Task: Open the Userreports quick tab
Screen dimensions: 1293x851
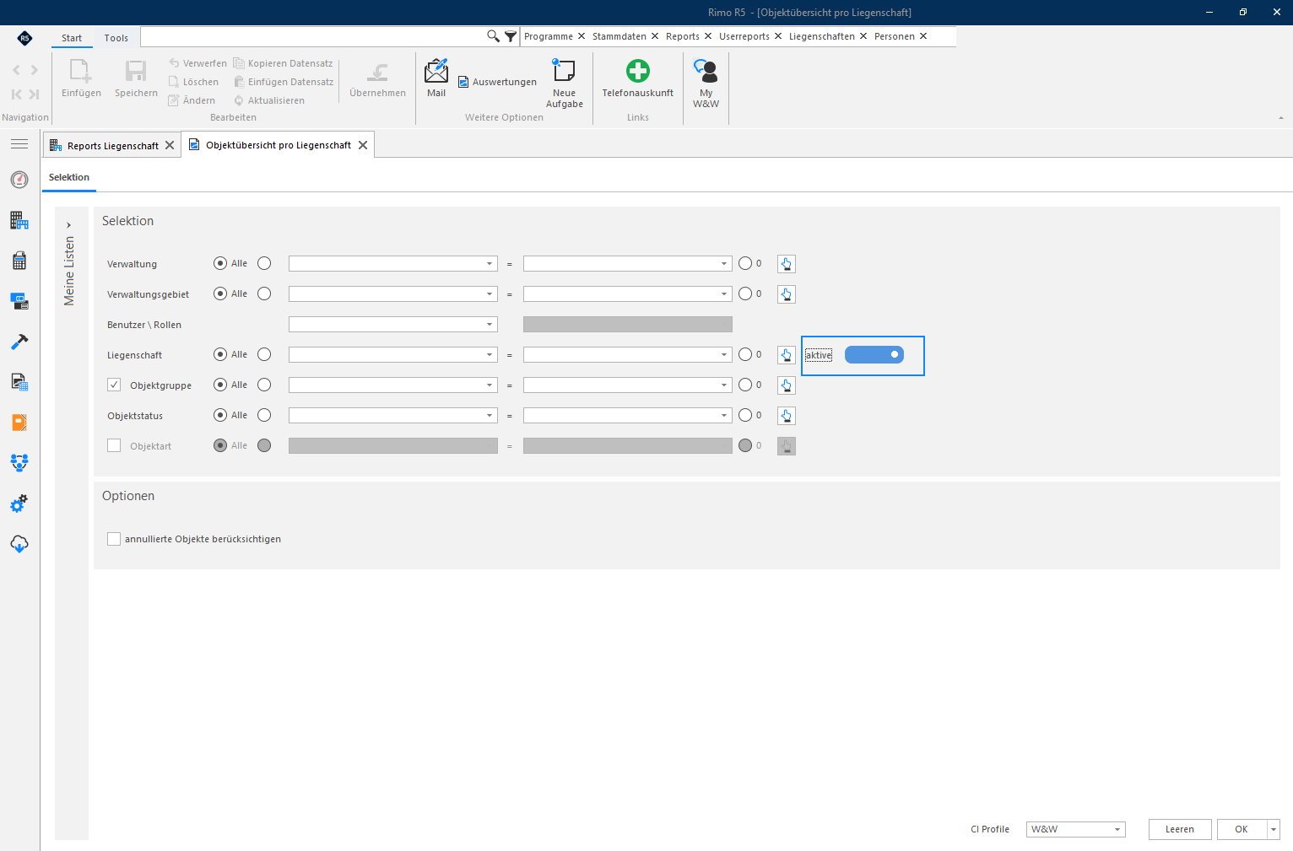Action: 744,36
